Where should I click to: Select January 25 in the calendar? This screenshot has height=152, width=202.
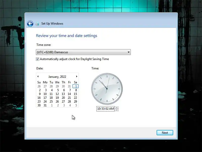pos(51,102)
